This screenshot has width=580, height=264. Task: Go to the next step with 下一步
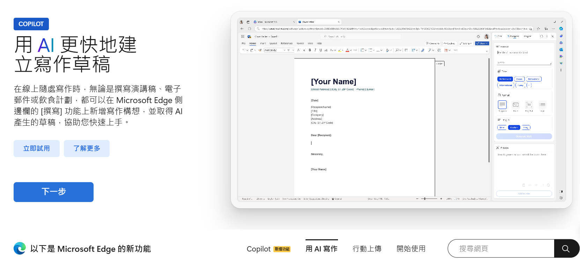(x=53, y=192)
